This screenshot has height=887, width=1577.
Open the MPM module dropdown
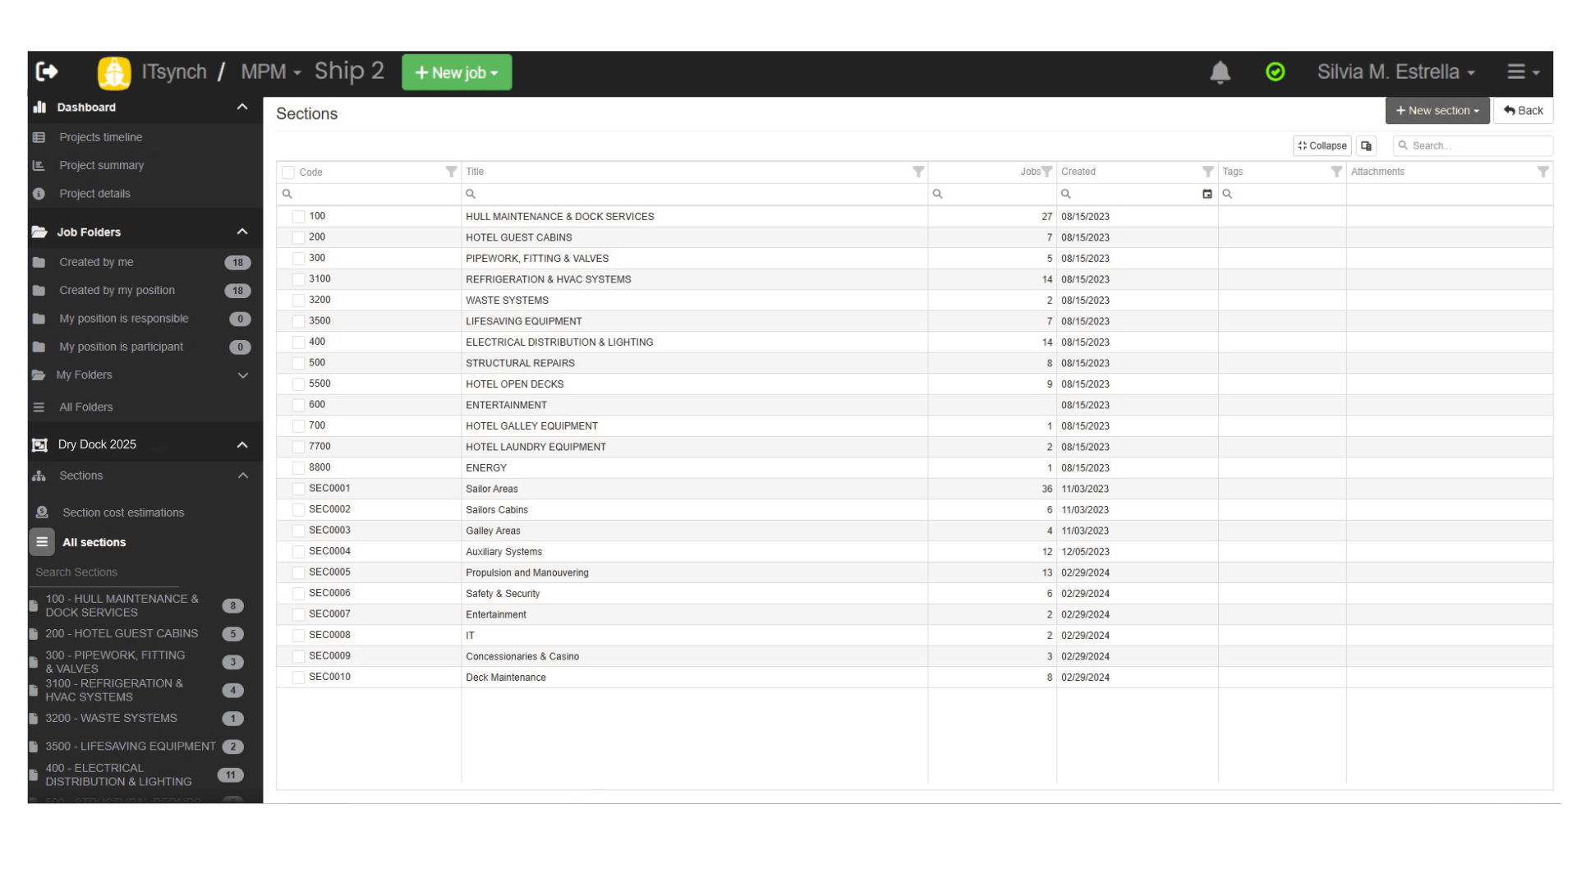271,72
